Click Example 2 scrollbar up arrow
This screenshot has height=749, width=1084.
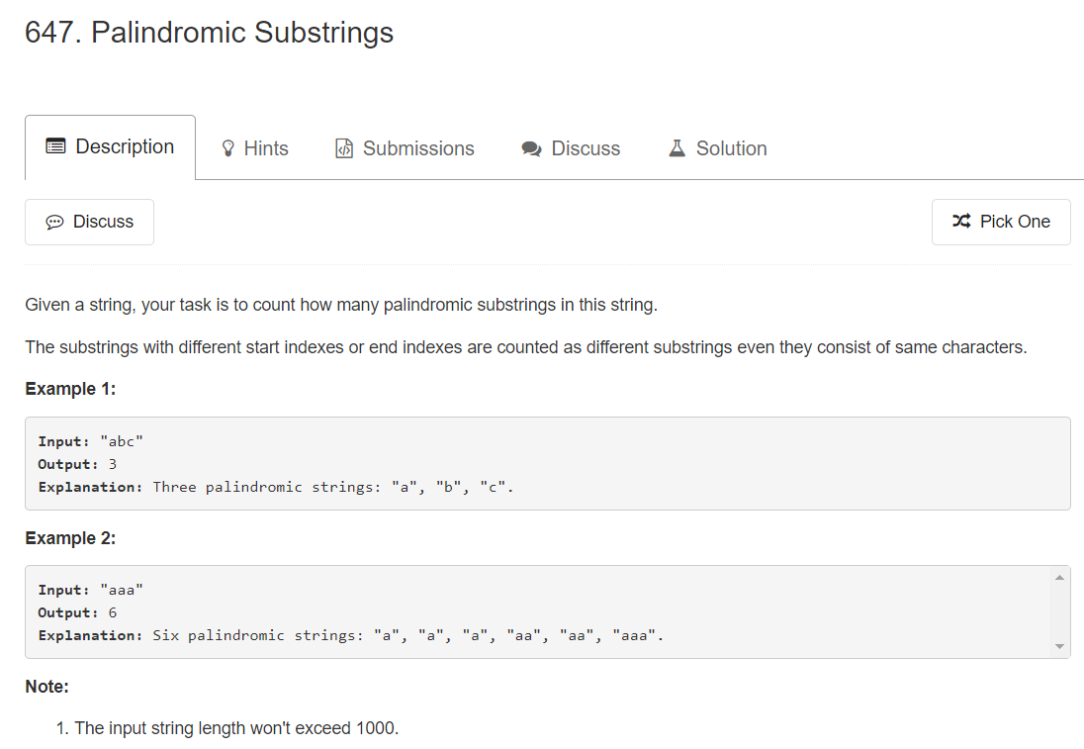1060,578
